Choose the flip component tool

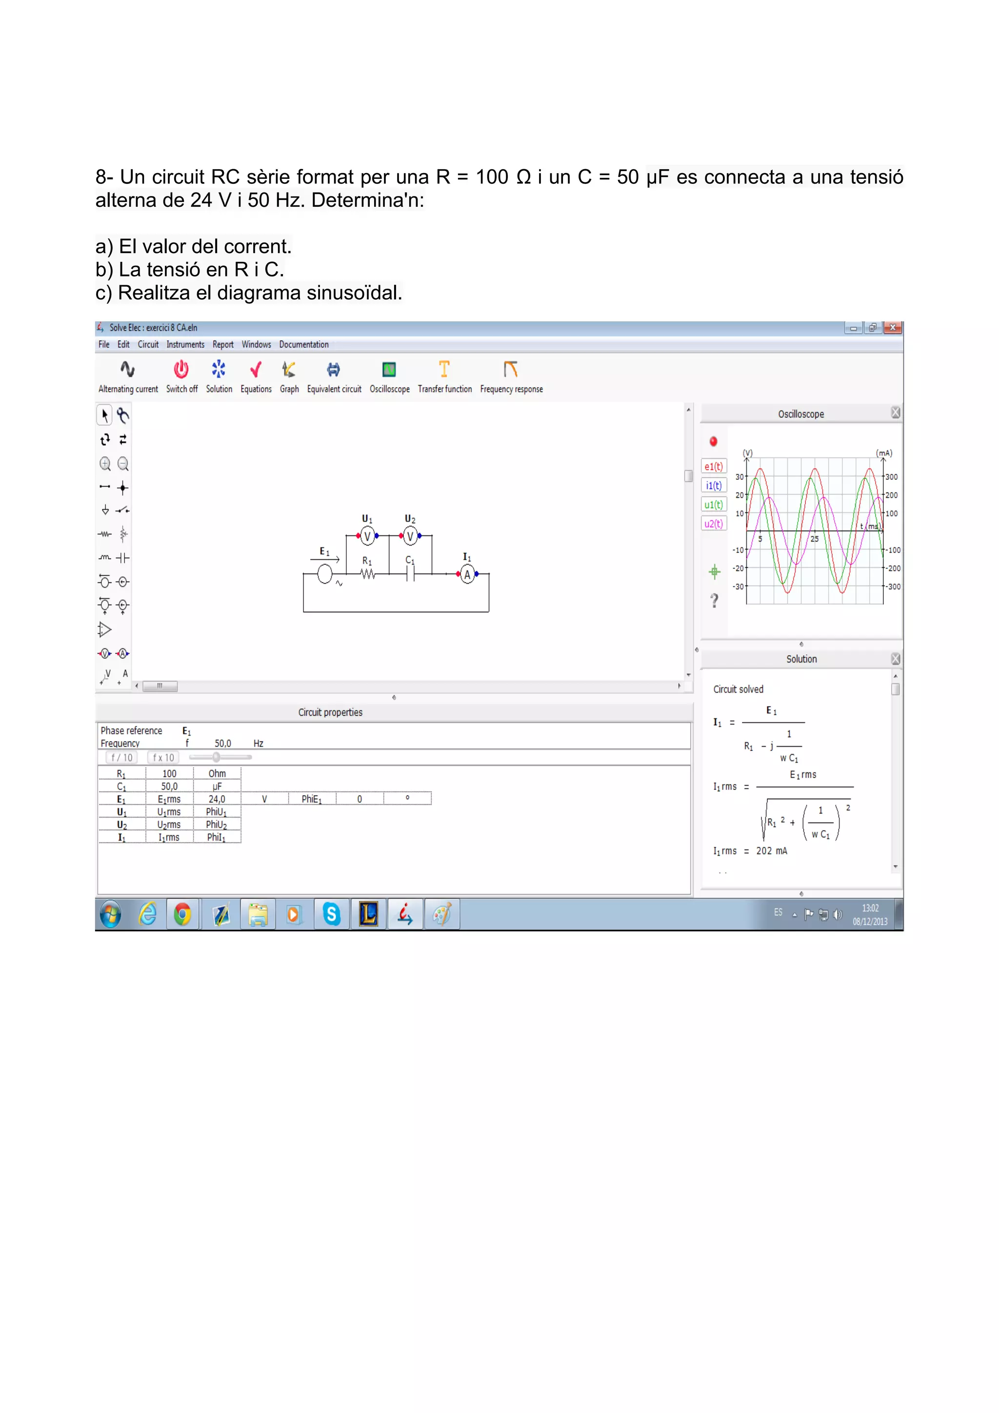point(123,439)
